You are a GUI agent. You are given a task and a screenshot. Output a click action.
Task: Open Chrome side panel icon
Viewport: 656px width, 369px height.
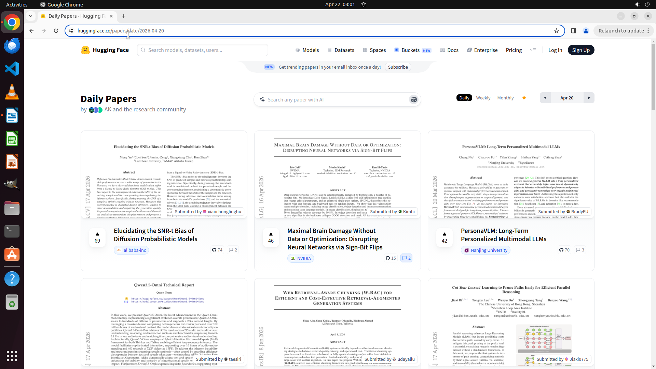point(574,31)
